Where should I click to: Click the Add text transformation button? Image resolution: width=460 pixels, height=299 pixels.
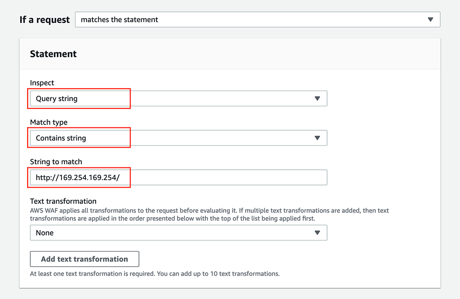pyautogui.click(x=85, y=259)
